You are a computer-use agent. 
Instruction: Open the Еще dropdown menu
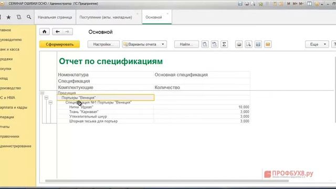click(317, 44)
